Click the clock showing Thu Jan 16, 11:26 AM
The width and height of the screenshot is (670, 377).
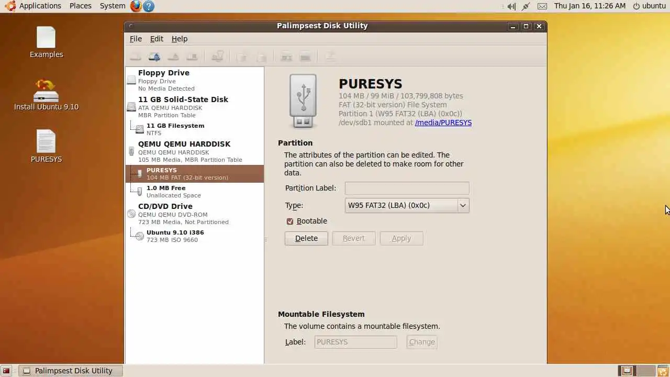(590, 6)
